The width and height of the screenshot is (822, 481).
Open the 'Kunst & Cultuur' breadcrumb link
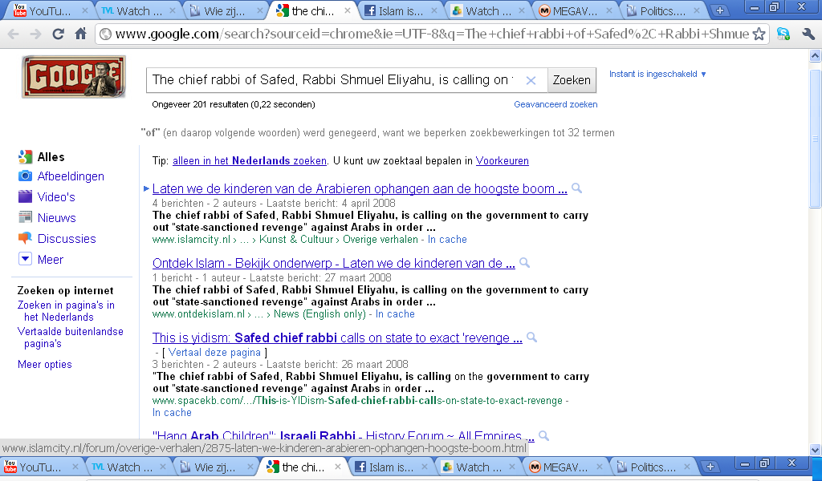(x=296, y=239)
